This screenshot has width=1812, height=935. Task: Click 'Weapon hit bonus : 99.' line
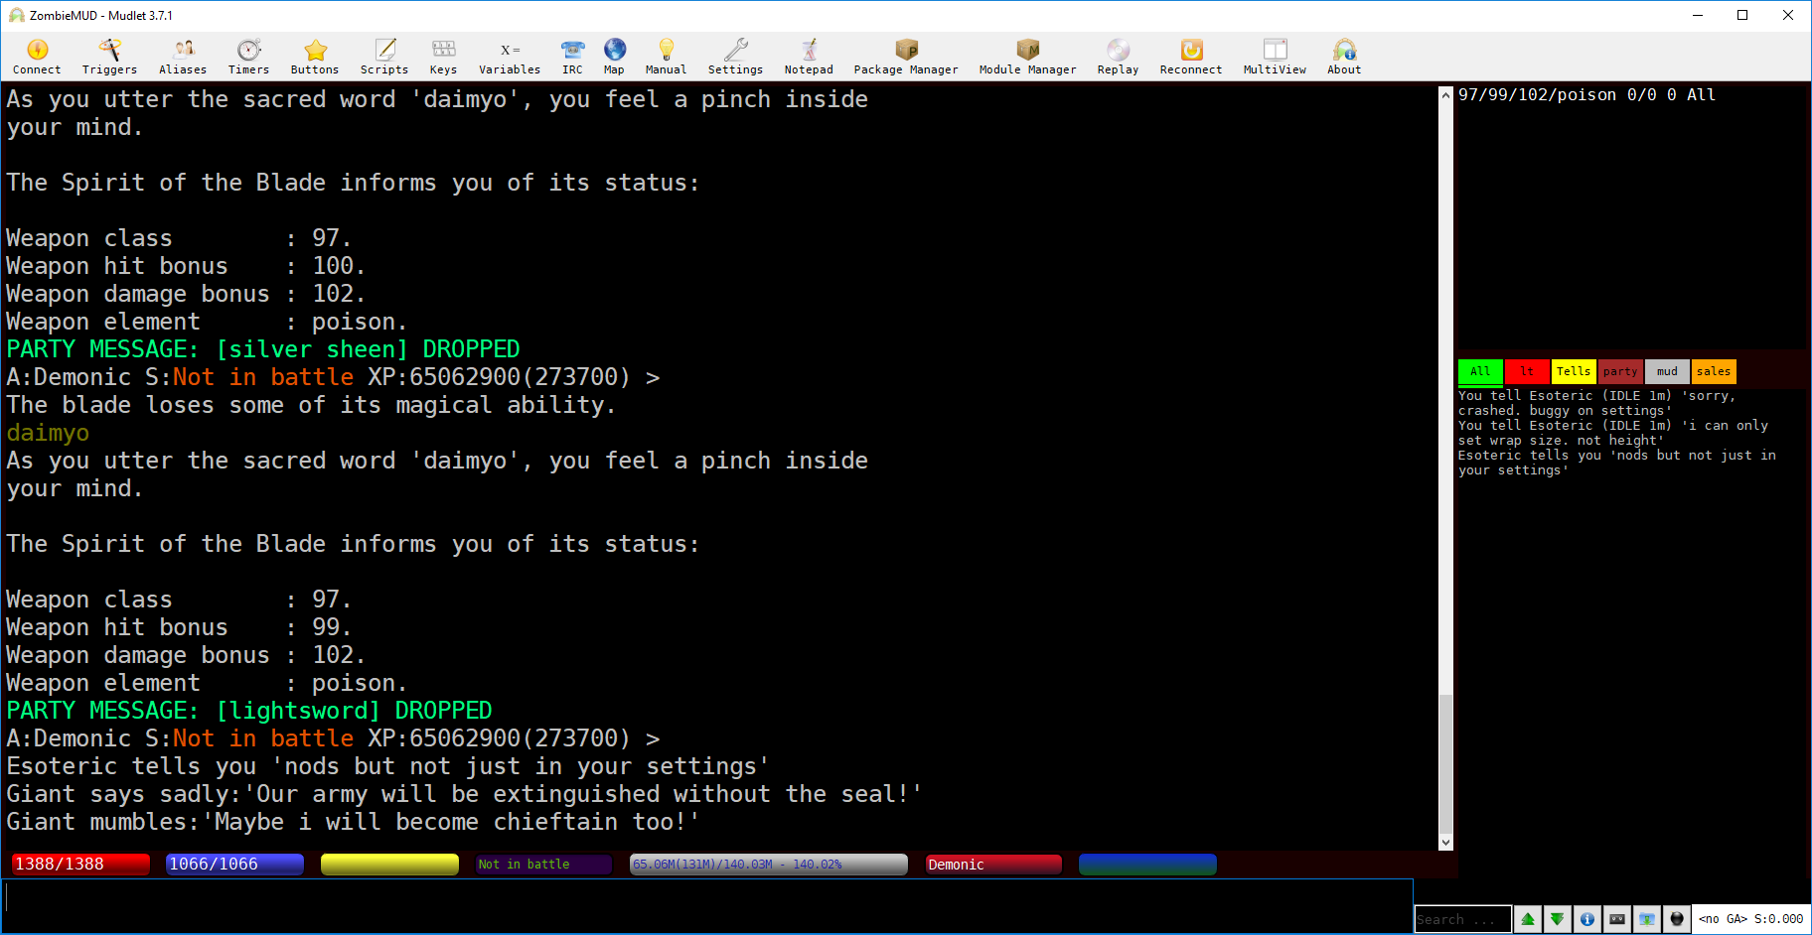coord(179,627)
